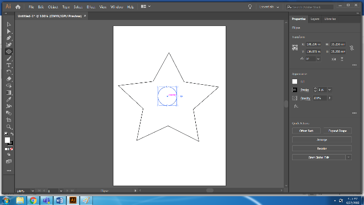The image size is (364, 205).
Task: Select the Direct Selection tool
Action: click(9, 31)
